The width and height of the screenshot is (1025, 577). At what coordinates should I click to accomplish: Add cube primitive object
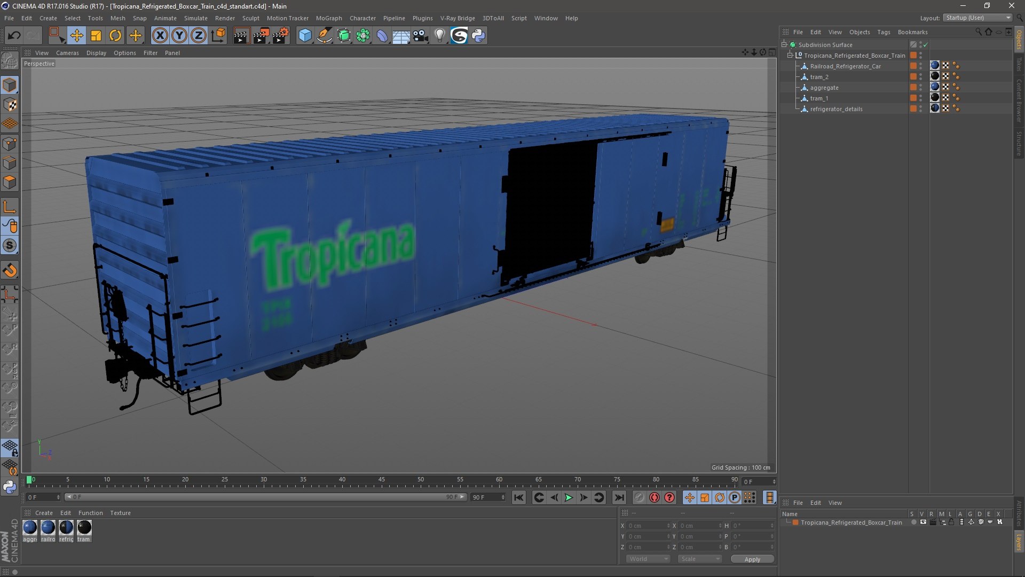coord(305,36)
